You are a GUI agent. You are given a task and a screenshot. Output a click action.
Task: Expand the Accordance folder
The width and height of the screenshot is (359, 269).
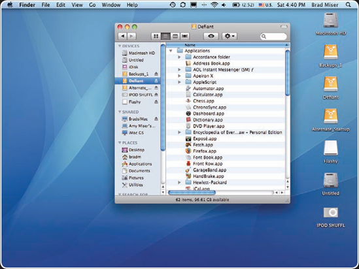point(179,57)
